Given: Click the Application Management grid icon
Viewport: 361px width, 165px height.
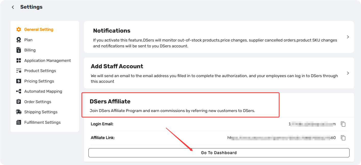Looking at the screenshot, I should point(19,60).
